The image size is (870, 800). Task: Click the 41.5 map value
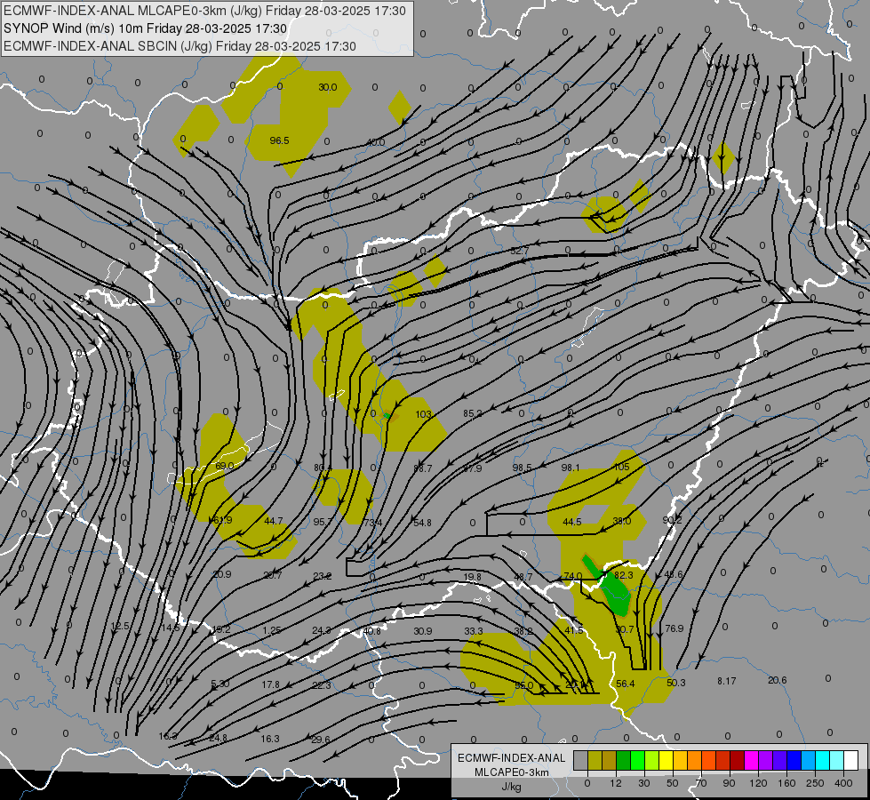coord(574,631)
